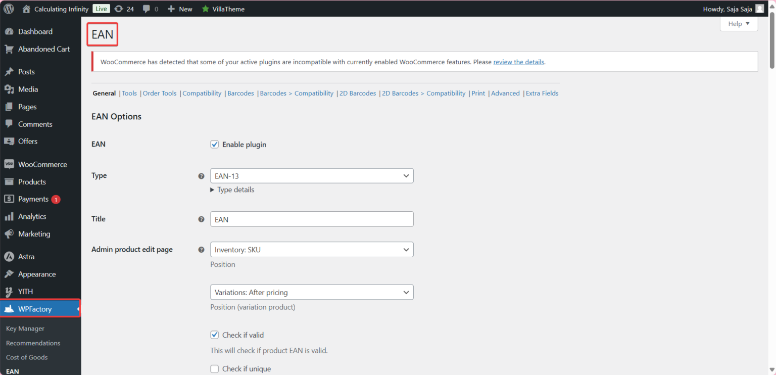Open the EAN-13 Type dropdown
This screenshot has width=776, height=375.
point(312,175)
